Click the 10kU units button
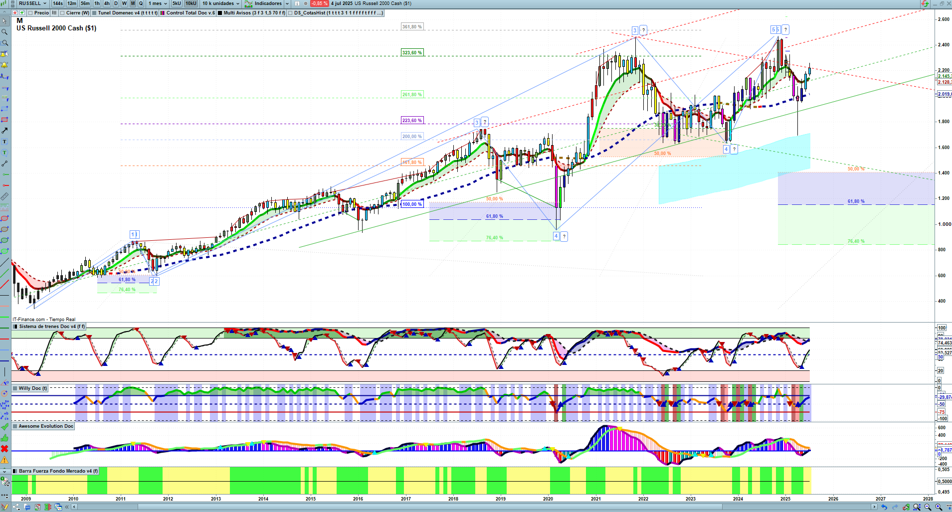 [191, 3]
